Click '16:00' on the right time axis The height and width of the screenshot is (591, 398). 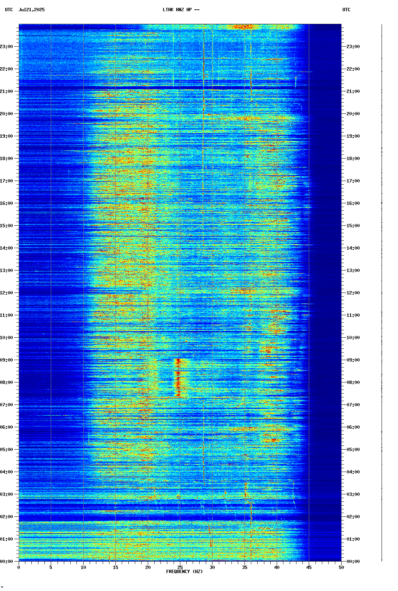pyautogui.click(x=353, y=203)
